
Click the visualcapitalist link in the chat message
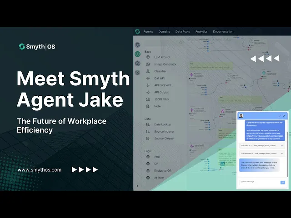click(x=265, y=137)
